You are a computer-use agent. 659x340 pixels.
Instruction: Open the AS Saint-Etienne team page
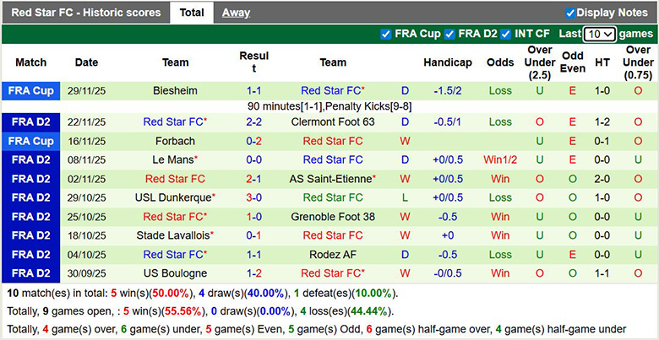(330, 179)
